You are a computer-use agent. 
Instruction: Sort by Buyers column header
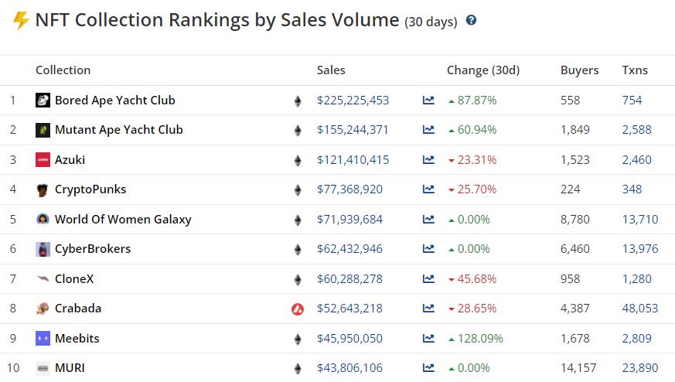[x=579, y=70]
